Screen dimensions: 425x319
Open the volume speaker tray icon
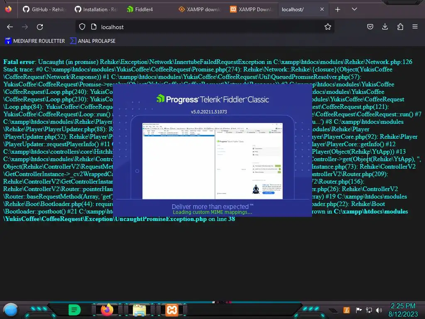tap(379, 310)
